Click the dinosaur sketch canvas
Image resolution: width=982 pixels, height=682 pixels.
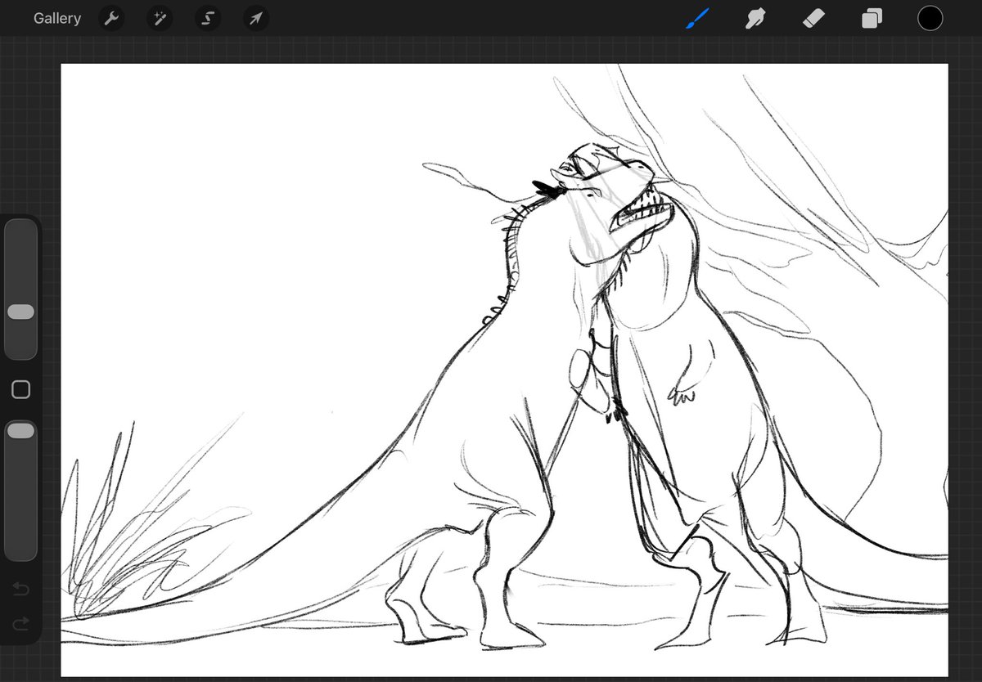504,370
